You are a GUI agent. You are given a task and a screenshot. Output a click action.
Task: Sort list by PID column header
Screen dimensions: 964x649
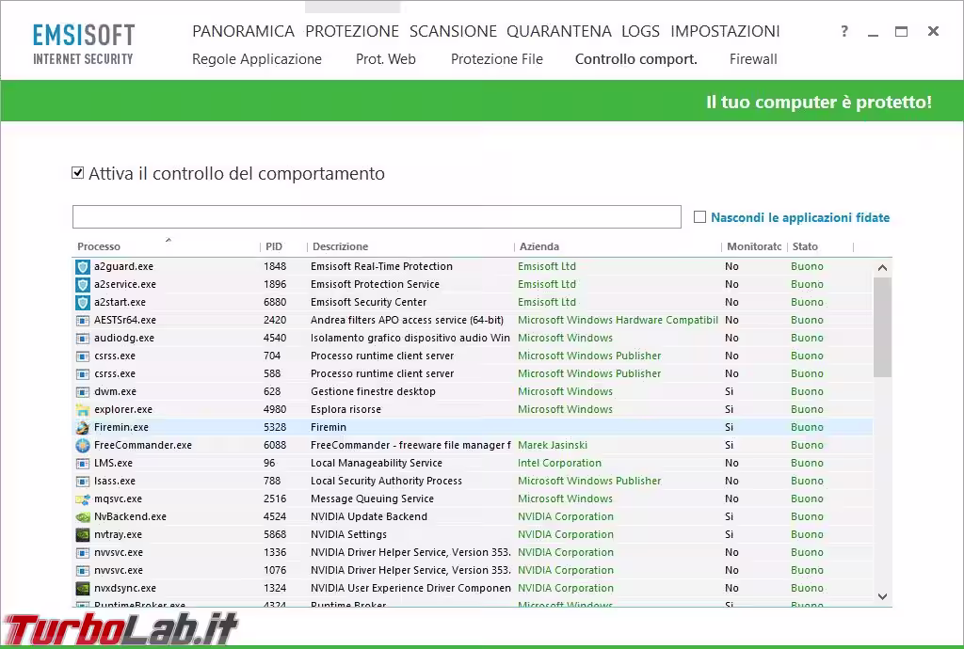tap(274, 246)
